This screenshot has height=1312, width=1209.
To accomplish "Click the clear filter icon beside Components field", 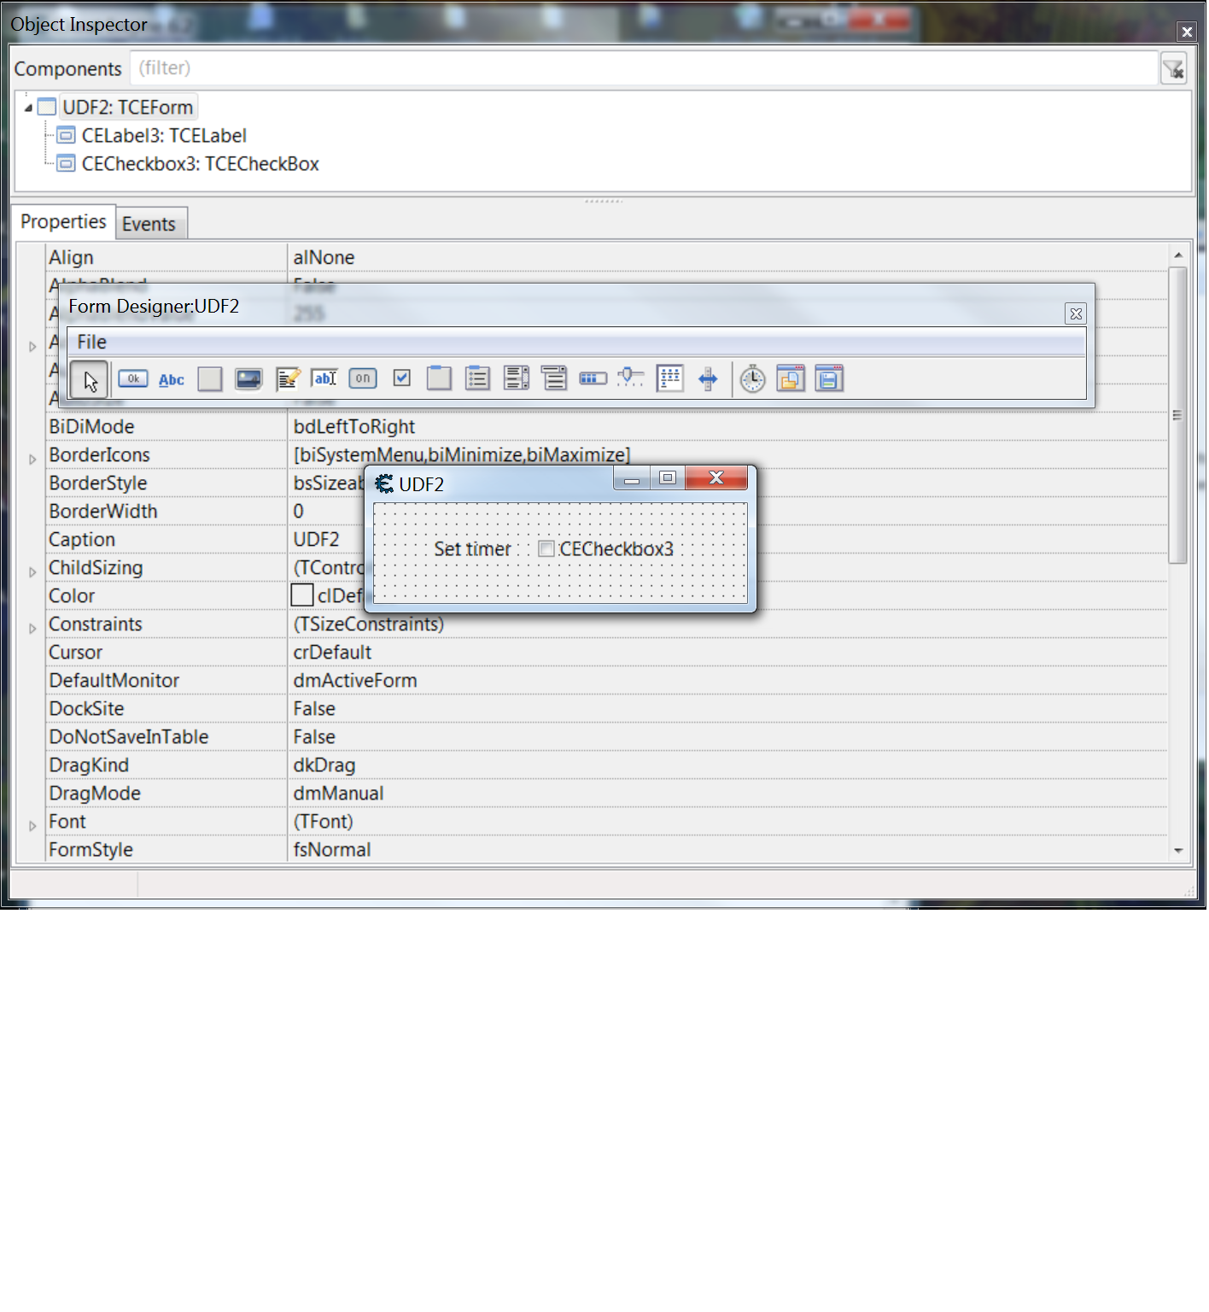I will [1173, 67].
